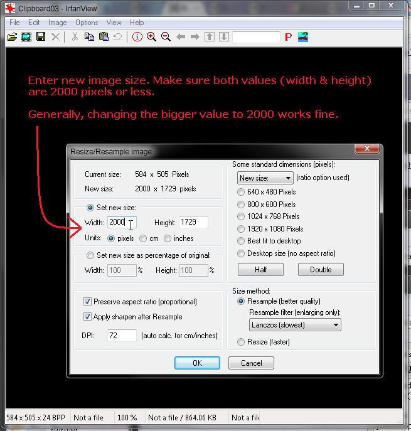Open the image Information icon
The image size is (411, 431).
[137, 36]
